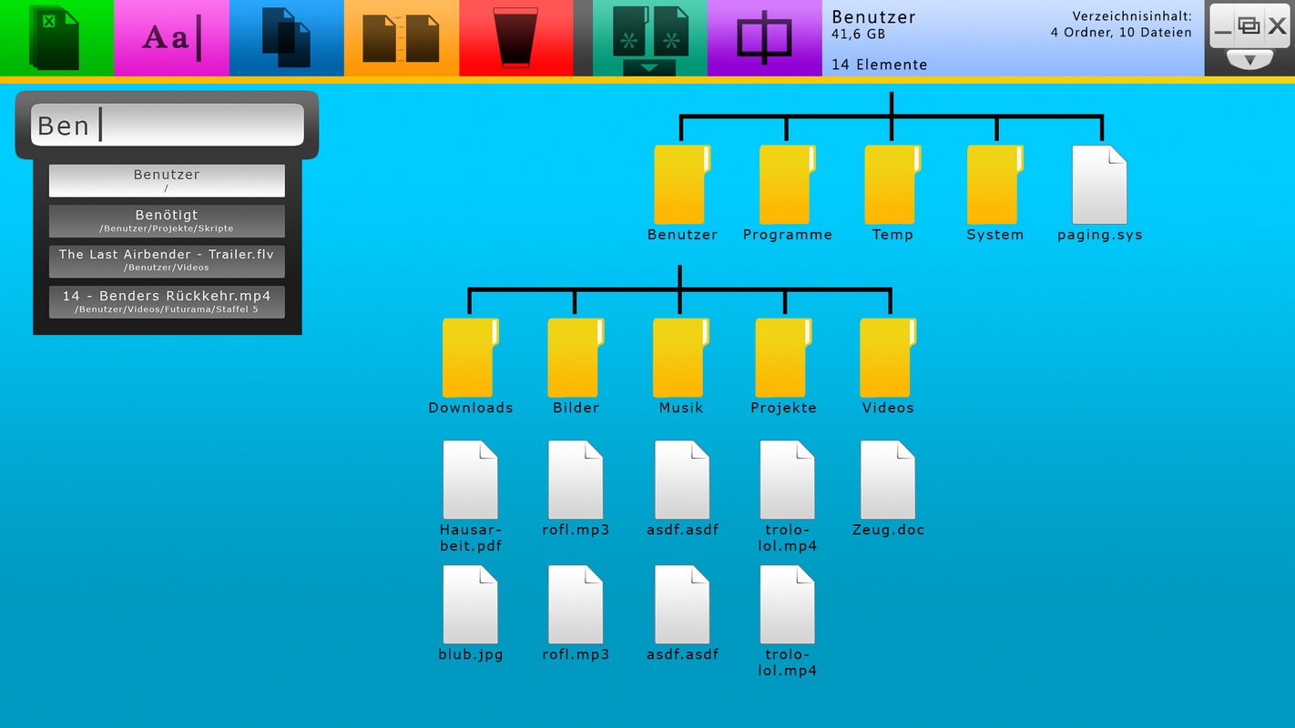1295x728 pixels.
Task: Expand dropdown arrow under teal asterisk icon
Action: 649,68
